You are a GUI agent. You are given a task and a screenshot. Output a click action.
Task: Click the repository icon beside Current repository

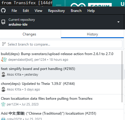(3, 22)
